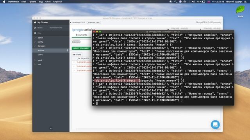The image size is (250, 140).
Task: Click the MongoDB 4.0.4 Community label
Action: 209,23
